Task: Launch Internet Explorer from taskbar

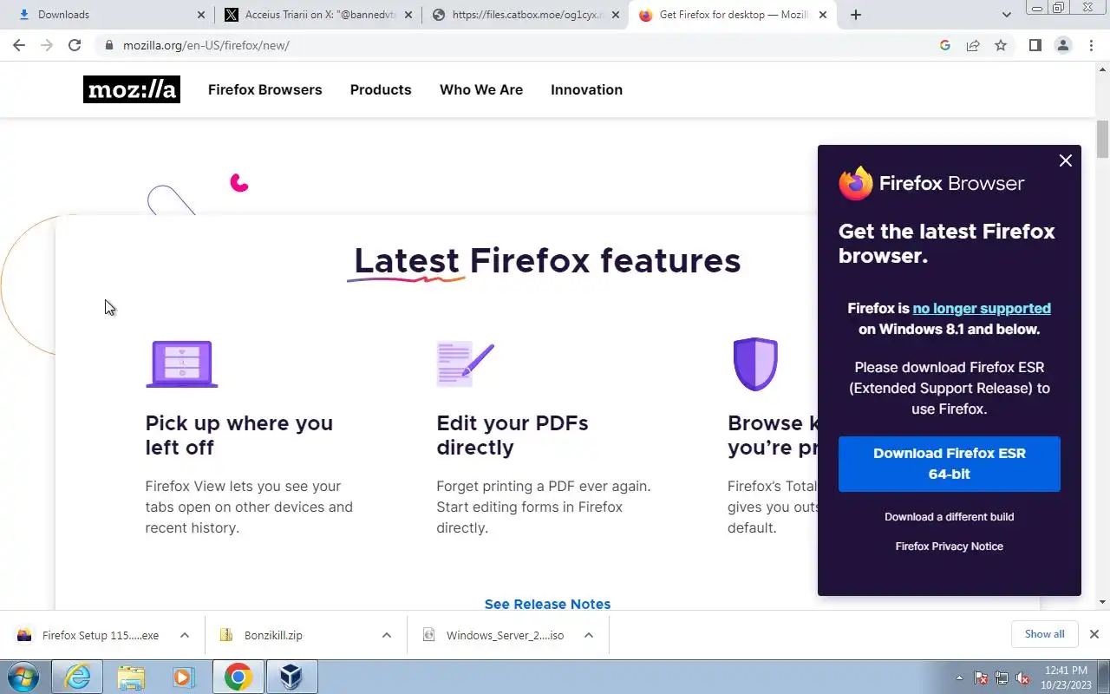Action: (x=78, y=678)
